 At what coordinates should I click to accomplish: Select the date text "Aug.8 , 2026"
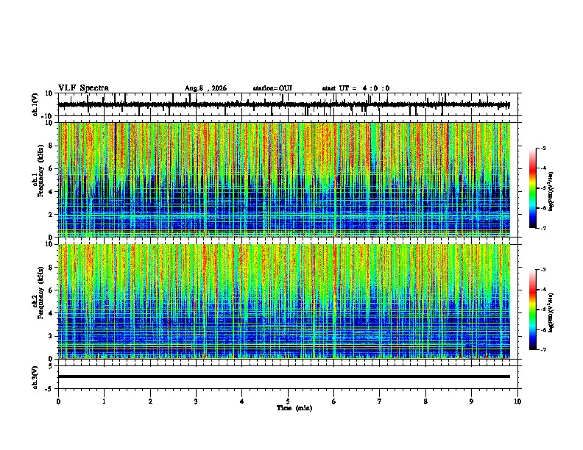pos(205,88)
